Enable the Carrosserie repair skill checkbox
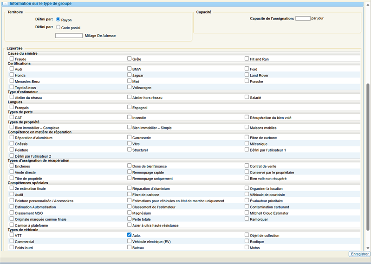The image size is (371, 264). pyautogui.click(x=130, y=137)
